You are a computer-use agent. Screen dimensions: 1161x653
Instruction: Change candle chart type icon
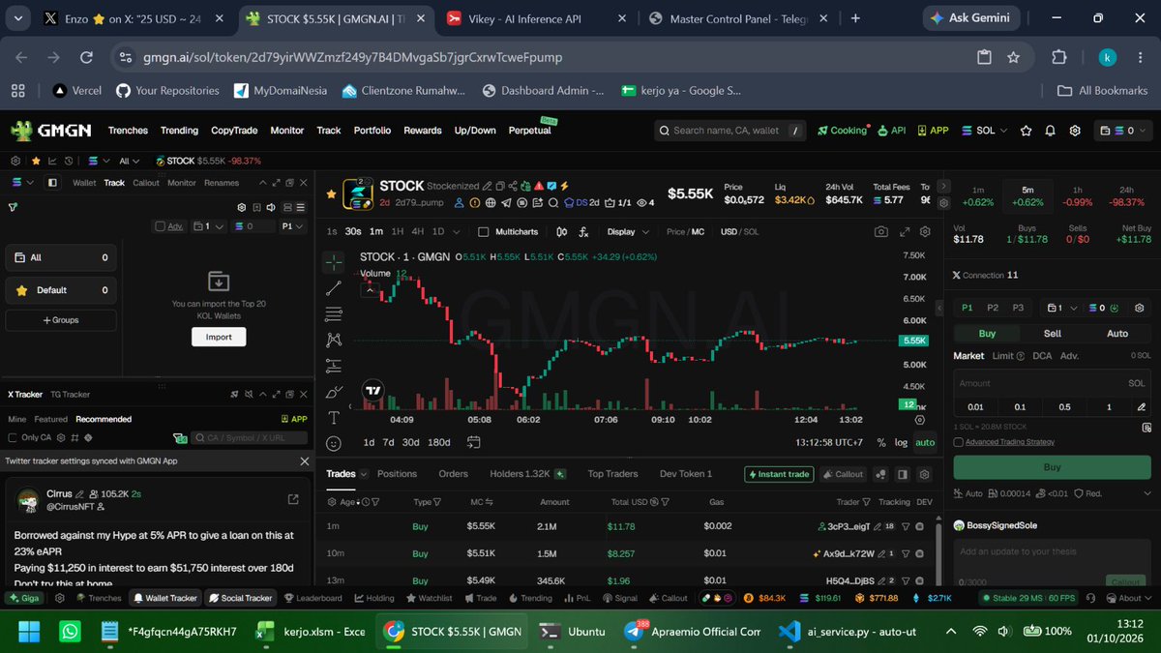tap(562, 232)
